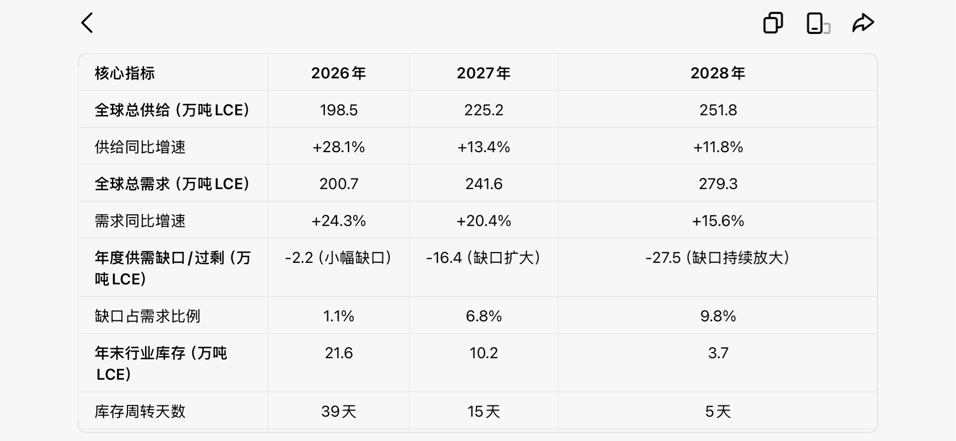956x441 pixels.
Task: Select the 2027年 column header
Action: [x=483, y=73]
